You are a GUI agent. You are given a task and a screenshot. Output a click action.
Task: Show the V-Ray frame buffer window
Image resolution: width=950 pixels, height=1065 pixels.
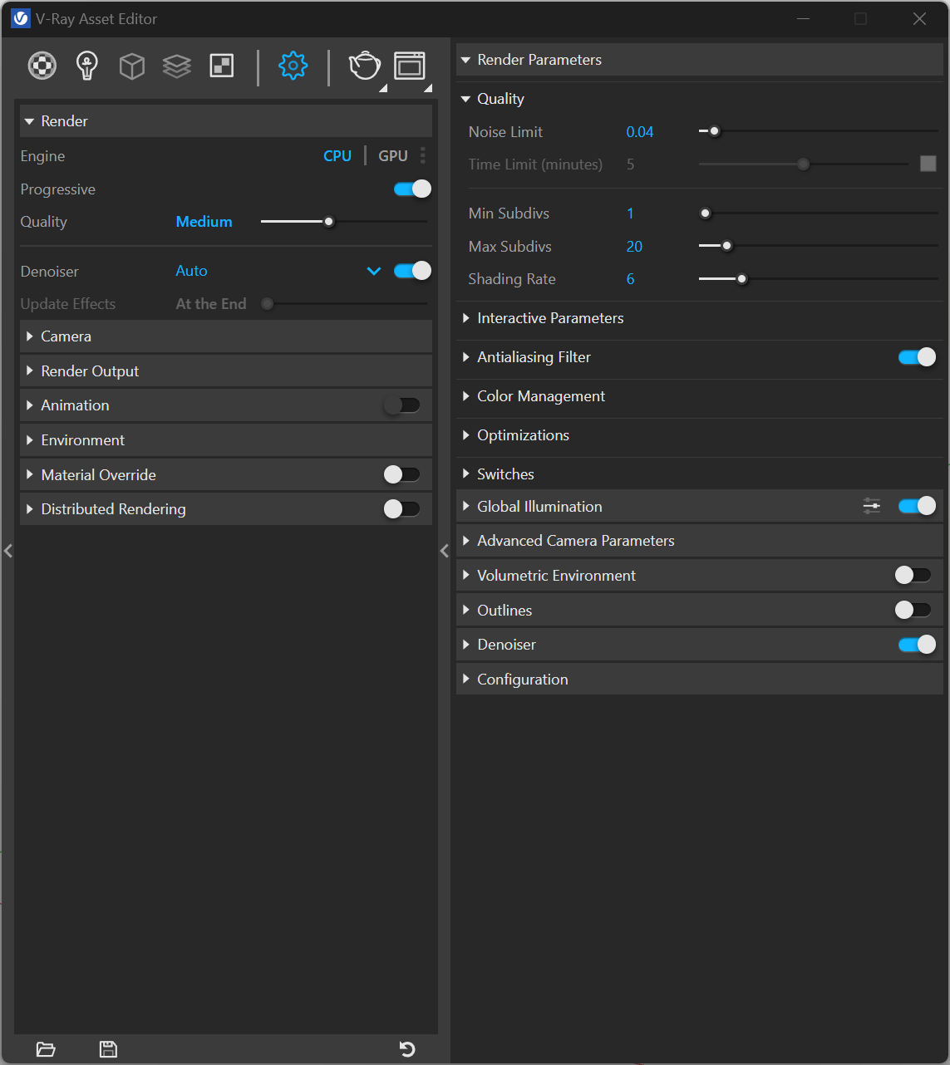[x=410, y=66]
